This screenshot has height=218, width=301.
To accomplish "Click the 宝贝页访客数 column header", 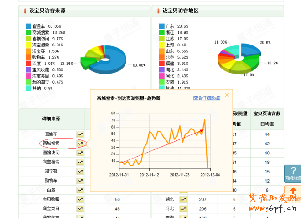I will 266,114.
